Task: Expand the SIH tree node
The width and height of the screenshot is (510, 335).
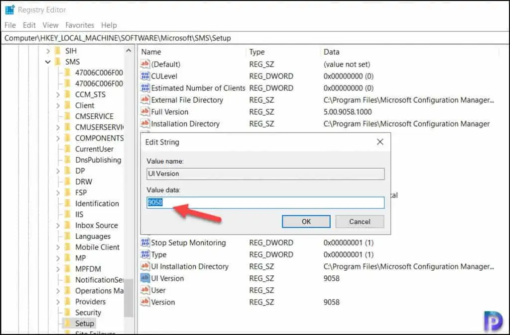Action: (48, 51)
